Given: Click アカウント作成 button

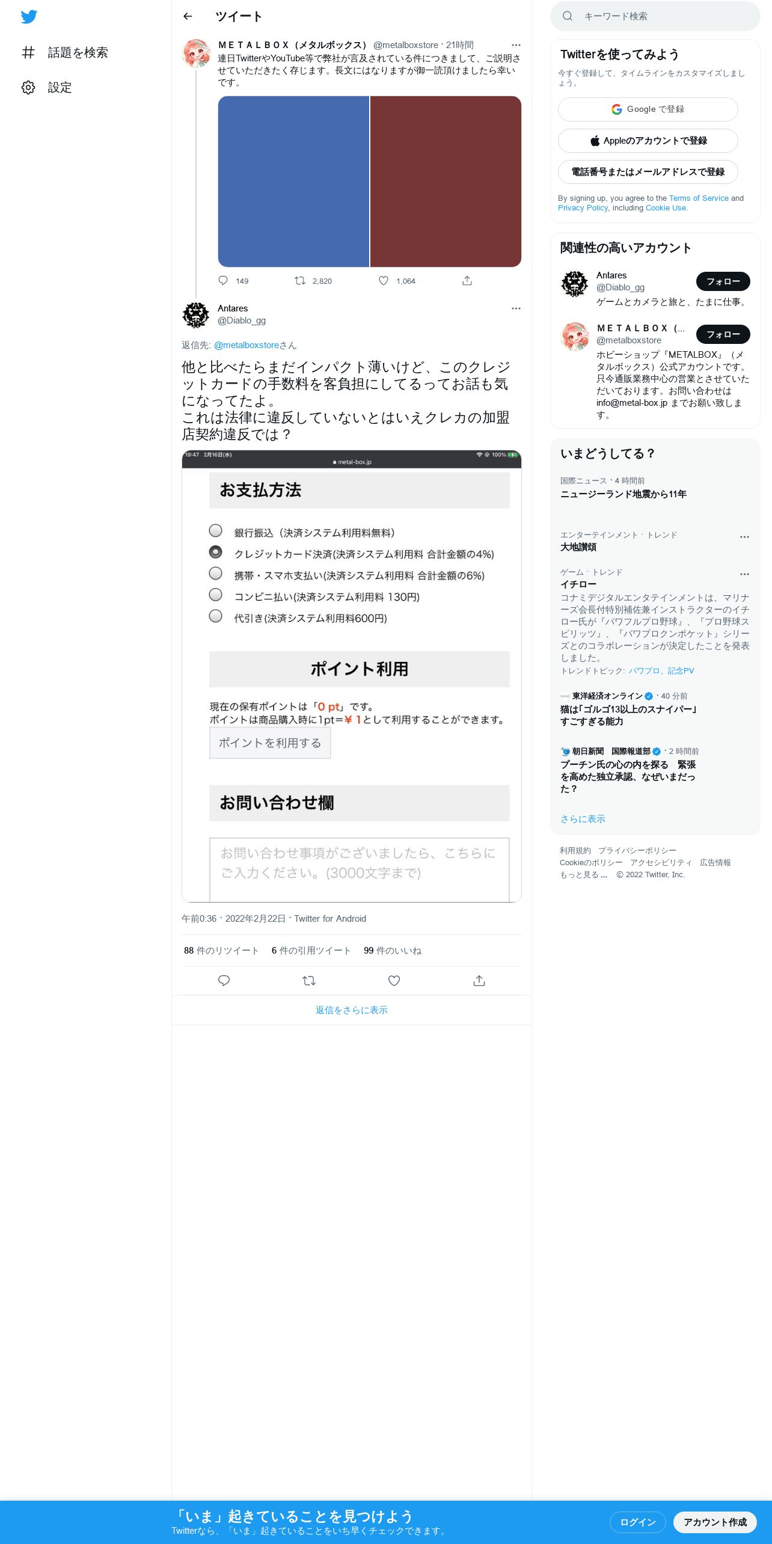Looking at the screenshot, I should click(715, 1522).
